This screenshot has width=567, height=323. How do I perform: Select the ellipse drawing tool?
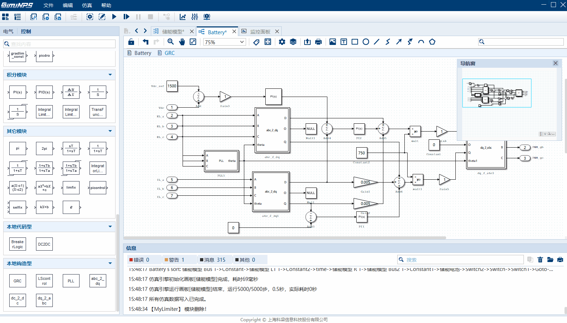[x=366, y=42]
